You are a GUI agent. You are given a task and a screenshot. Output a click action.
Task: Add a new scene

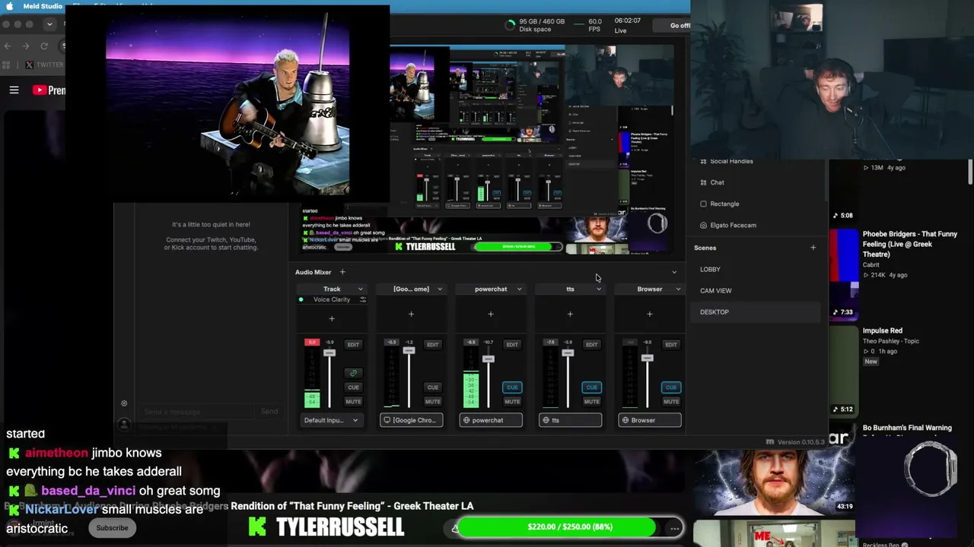point(813,248)
